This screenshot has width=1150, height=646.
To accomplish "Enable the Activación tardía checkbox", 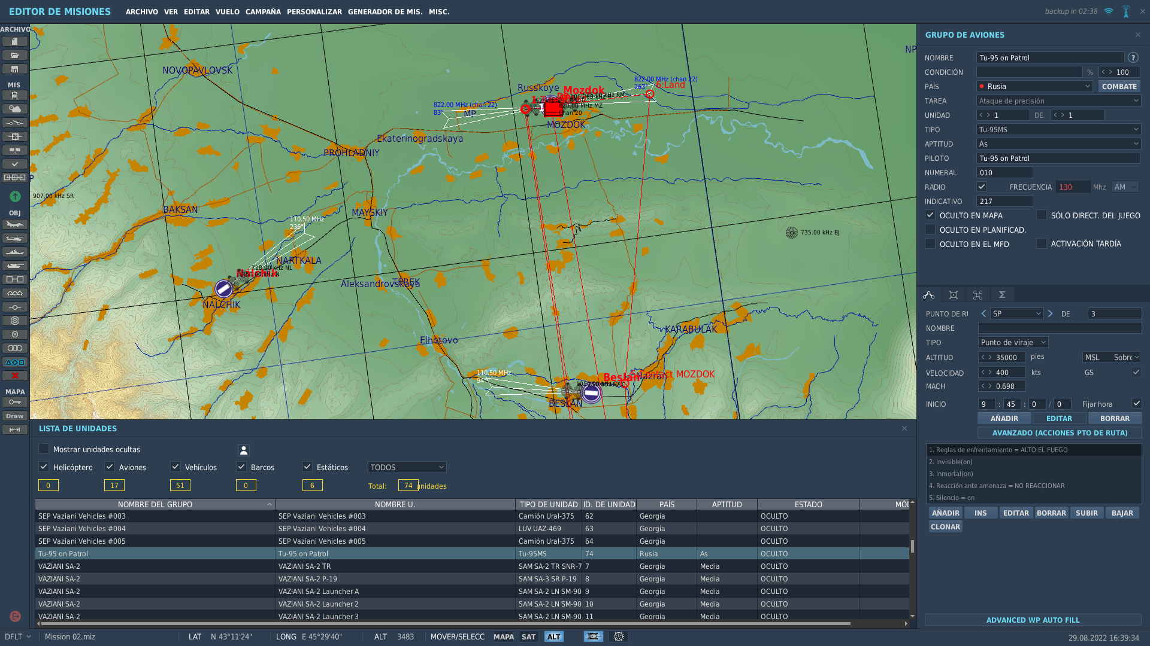I will [x=1042, y=243].
